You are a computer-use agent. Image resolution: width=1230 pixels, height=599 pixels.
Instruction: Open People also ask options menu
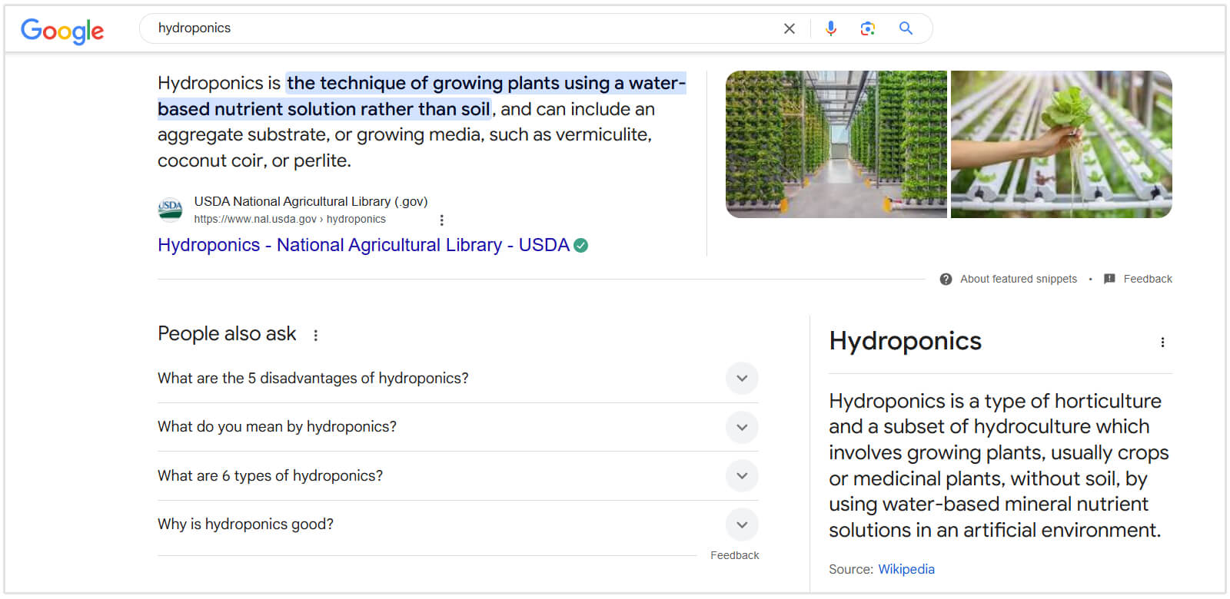pos(315,335)
